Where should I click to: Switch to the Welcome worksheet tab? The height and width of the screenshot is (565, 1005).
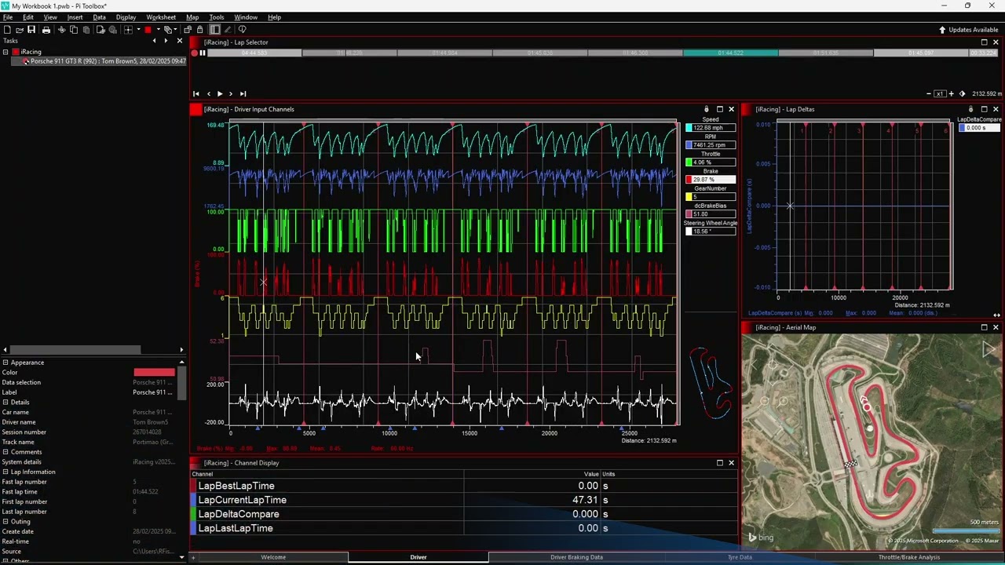273,557
